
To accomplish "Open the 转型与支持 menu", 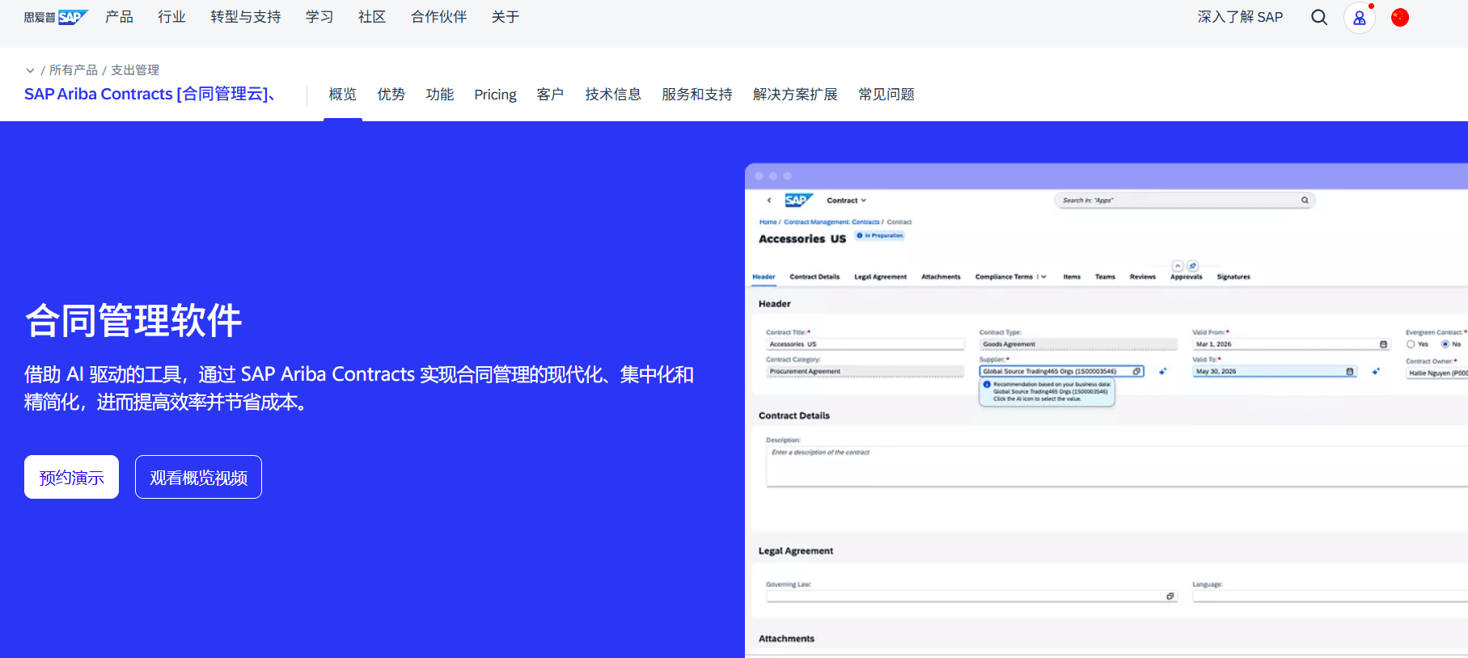I will (x=245, y=17).
